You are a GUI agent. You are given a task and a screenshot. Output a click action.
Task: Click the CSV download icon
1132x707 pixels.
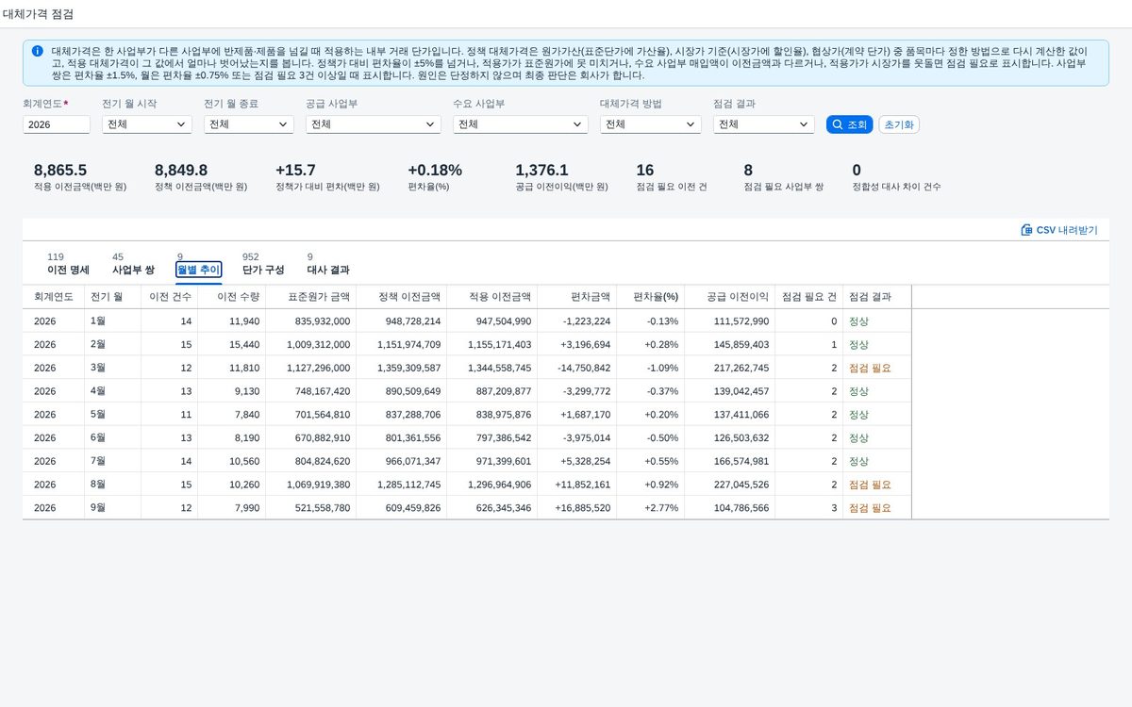point(1026,230)
